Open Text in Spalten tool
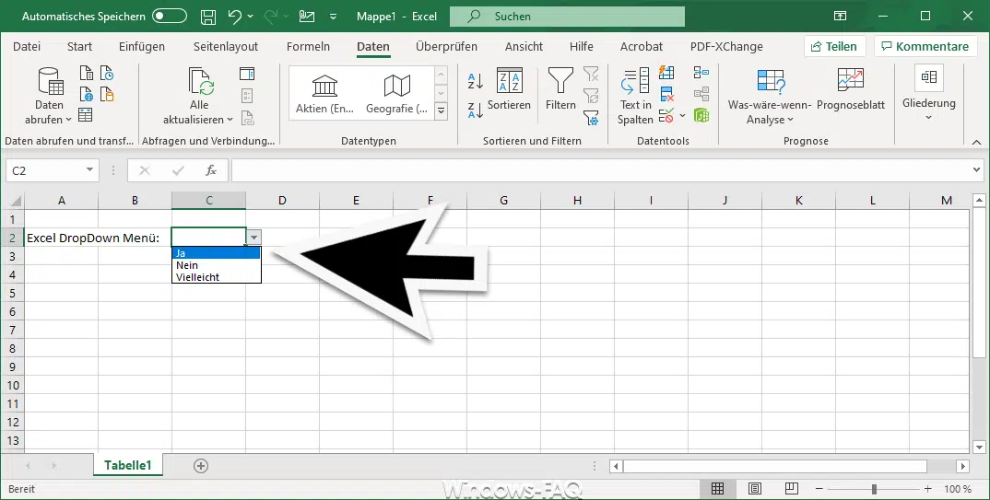 pyautogui.click(x=635, y=97)
